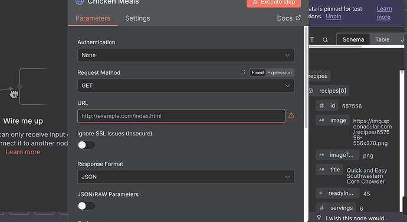
Task: Switch output view to Table tab
Action: [x=382, y=39]
